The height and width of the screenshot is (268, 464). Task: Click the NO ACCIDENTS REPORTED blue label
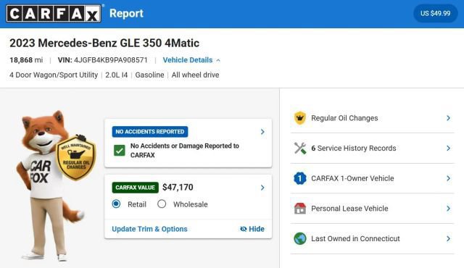pyautogui.click(x=150, y=132)
